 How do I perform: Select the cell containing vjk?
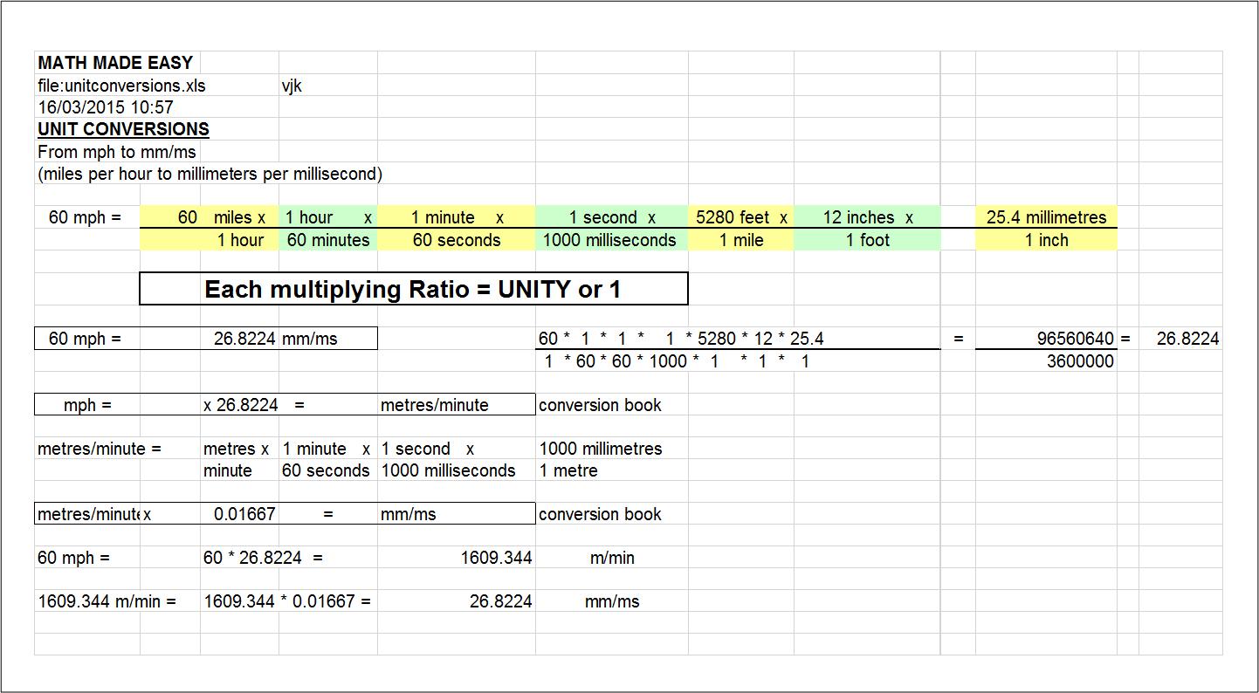point(292,86)
